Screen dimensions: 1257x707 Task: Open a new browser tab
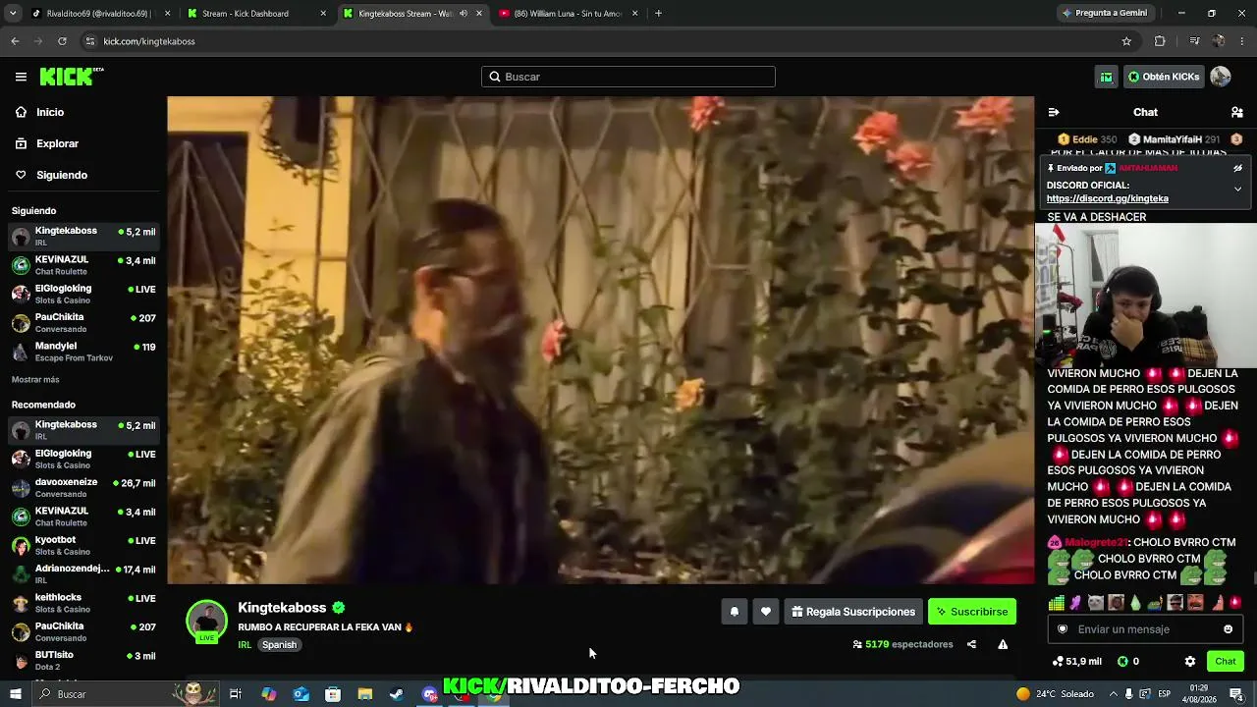tap(658, 14)
